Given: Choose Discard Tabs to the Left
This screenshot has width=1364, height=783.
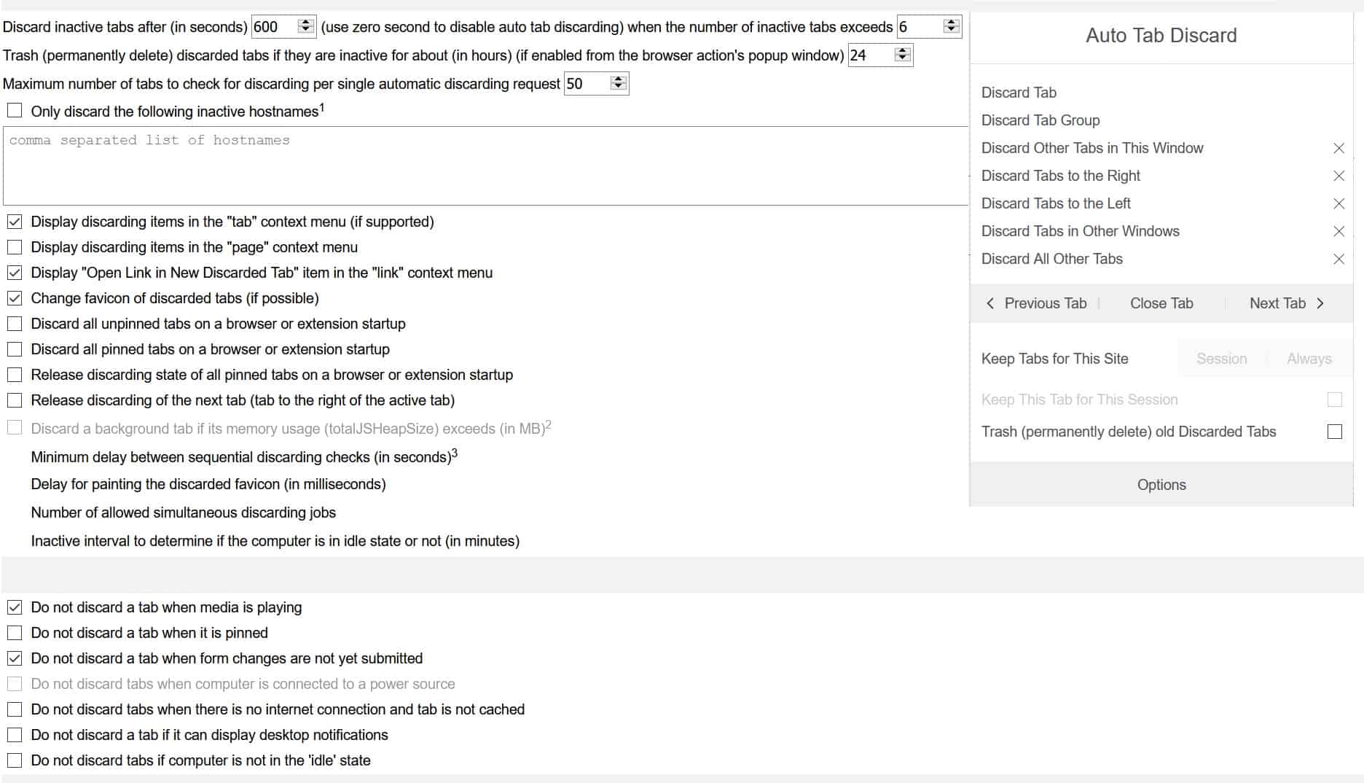Looking at the screenshot, I should tap(1056, 203).
